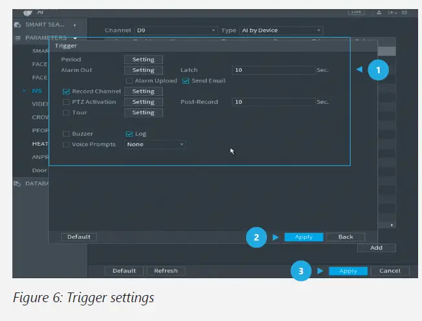This screenshot has width=422, height=321.
Task: Open the Channel D9 dropdown
Action: tap(176, 30)
